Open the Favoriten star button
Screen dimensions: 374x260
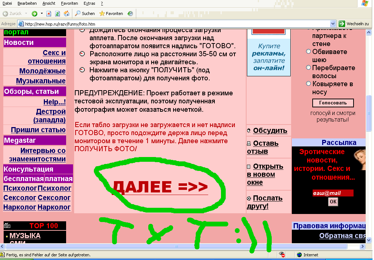click(111, 14)
